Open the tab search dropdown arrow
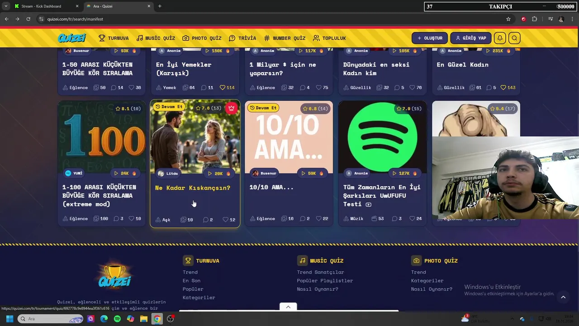The image size is (579, 326). tap(6, 6)
